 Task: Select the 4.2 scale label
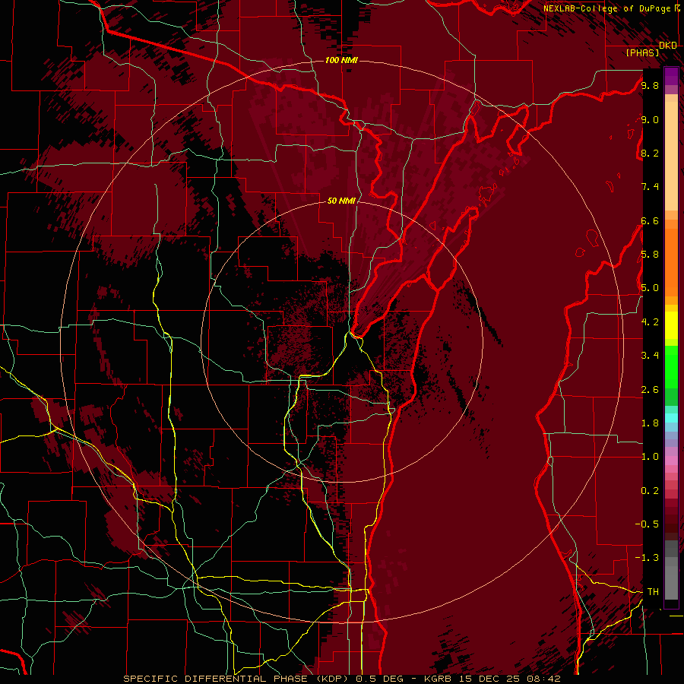[650, 322]
